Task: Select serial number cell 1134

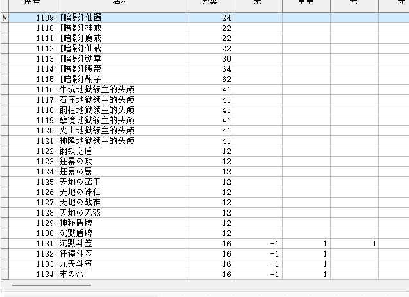Action: pyautogui.click(x=33, y=275)
